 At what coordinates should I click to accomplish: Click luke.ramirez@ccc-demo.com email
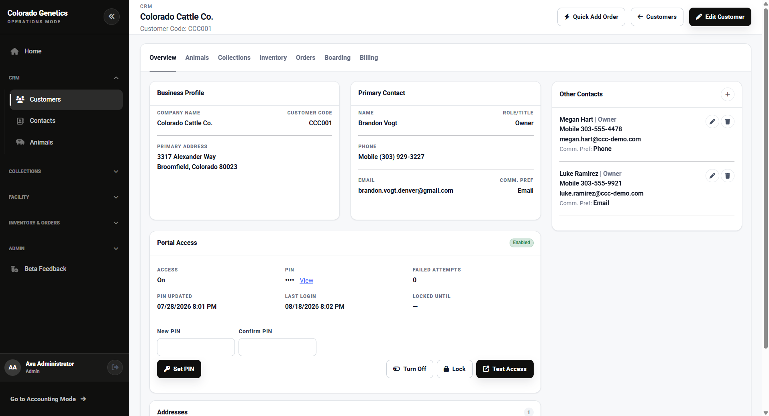pos(601,194)
